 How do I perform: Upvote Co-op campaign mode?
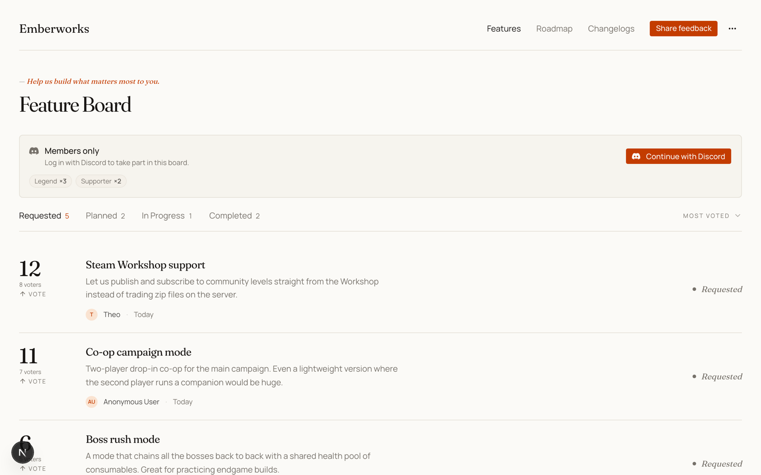click(33, 381)
